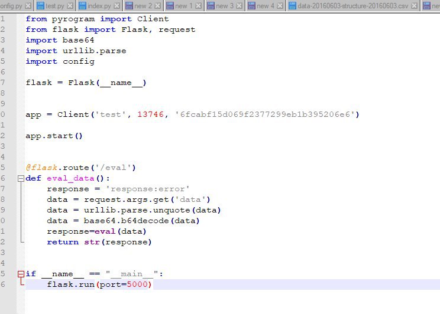Click the 'import base64' line
Viewport: 440px width, 314px height.
click(x=60, y=40)
